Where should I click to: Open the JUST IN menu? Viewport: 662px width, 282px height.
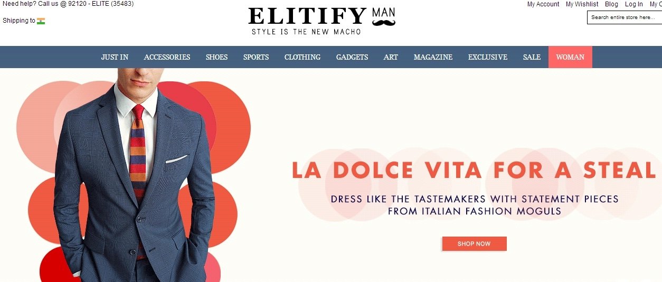click(115, 57)
